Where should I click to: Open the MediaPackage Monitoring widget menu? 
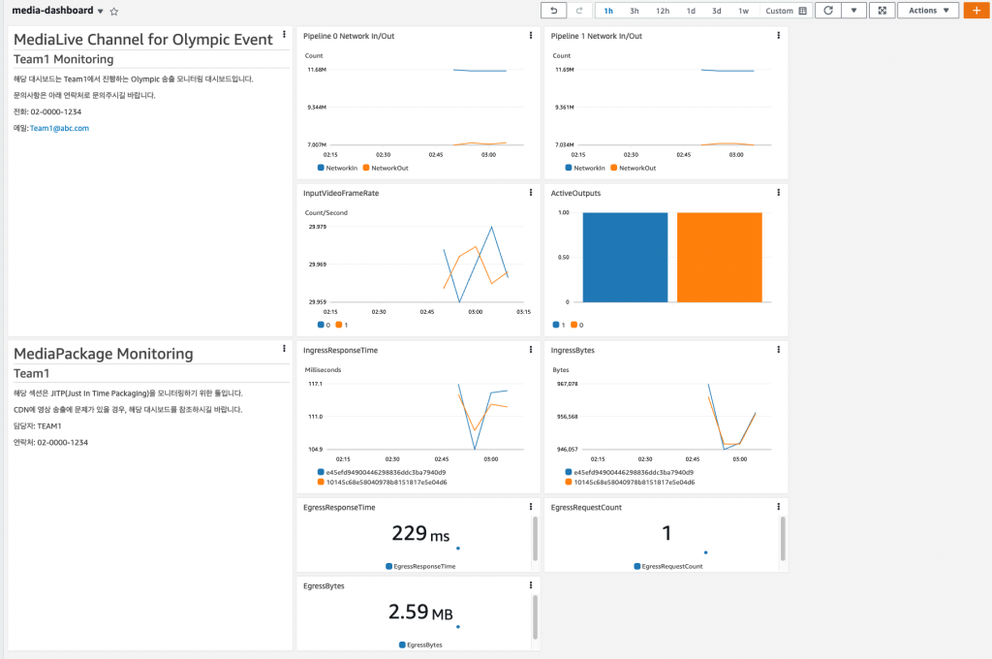point(283,347)
